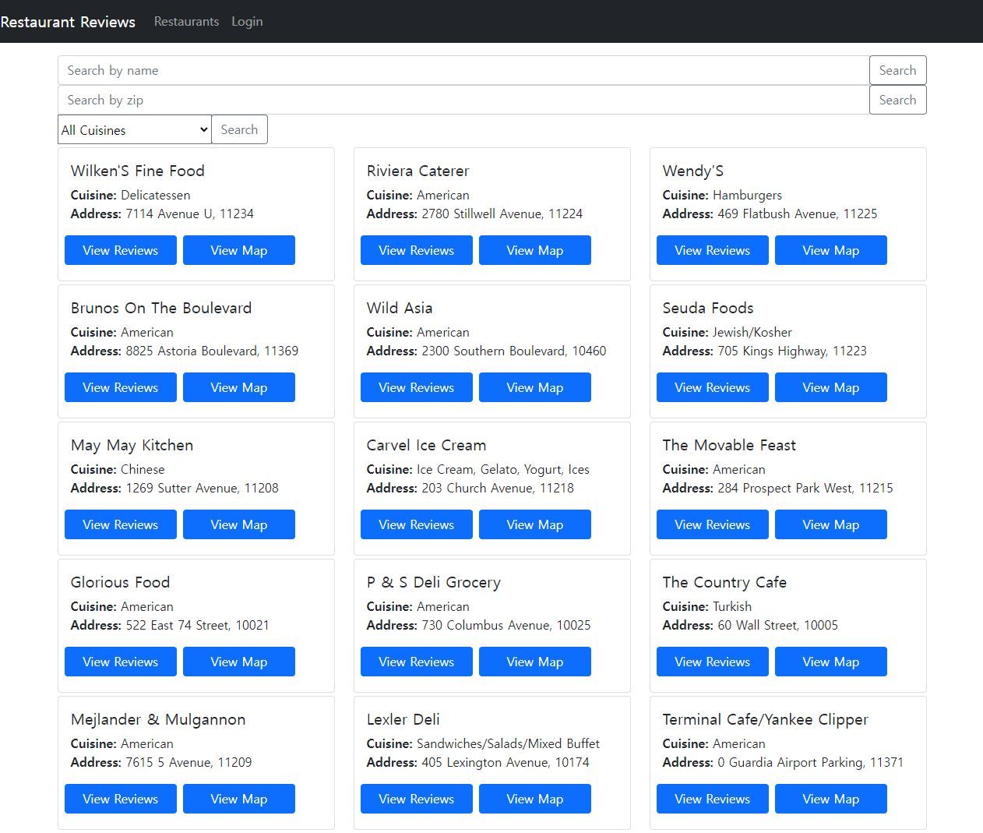The height and width of the screenshot is (833, 983).
Task: View reviews for Mejlander & Mulgannon
Action: [x=120, y=799]
